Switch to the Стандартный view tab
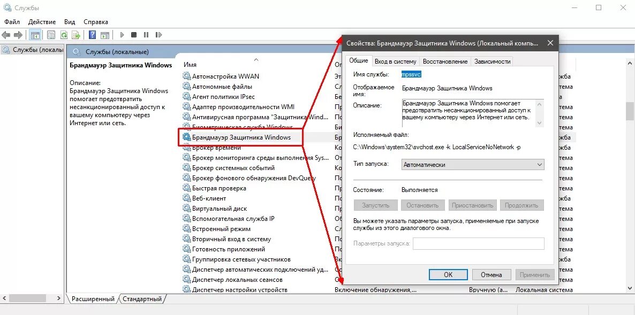Viewport: 635px width, 315px height. point(142,299)
